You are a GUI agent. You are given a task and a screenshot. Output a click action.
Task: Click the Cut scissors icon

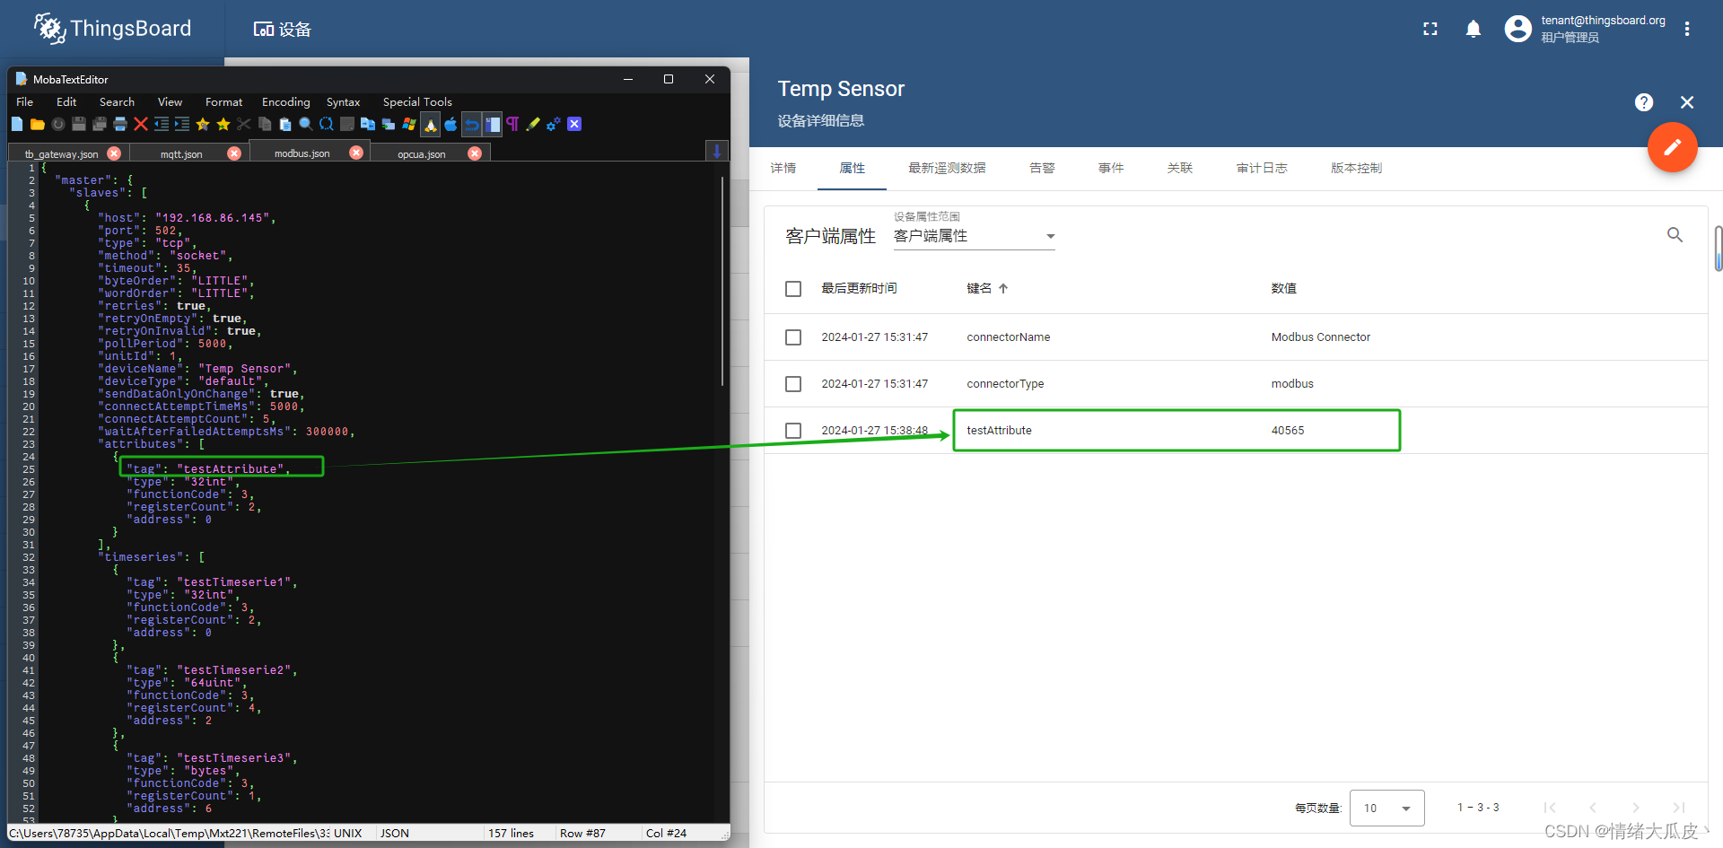click(x=244, y=124)
